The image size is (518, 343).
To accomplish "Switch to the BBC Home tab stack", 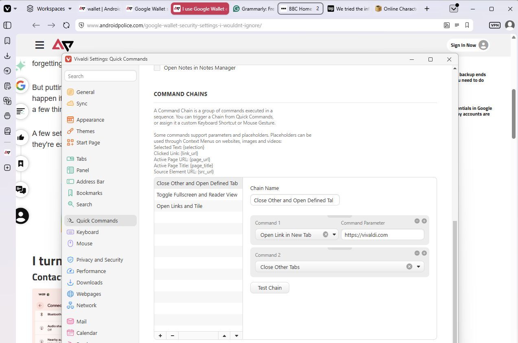I will click(x=300, y=9).
